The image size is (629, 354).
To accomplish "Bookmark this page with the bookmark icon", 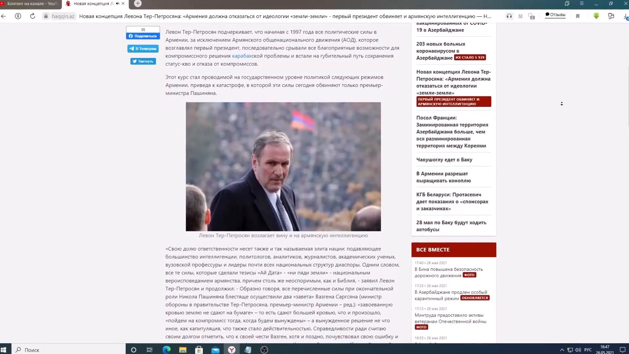I will tap(578, 16).
